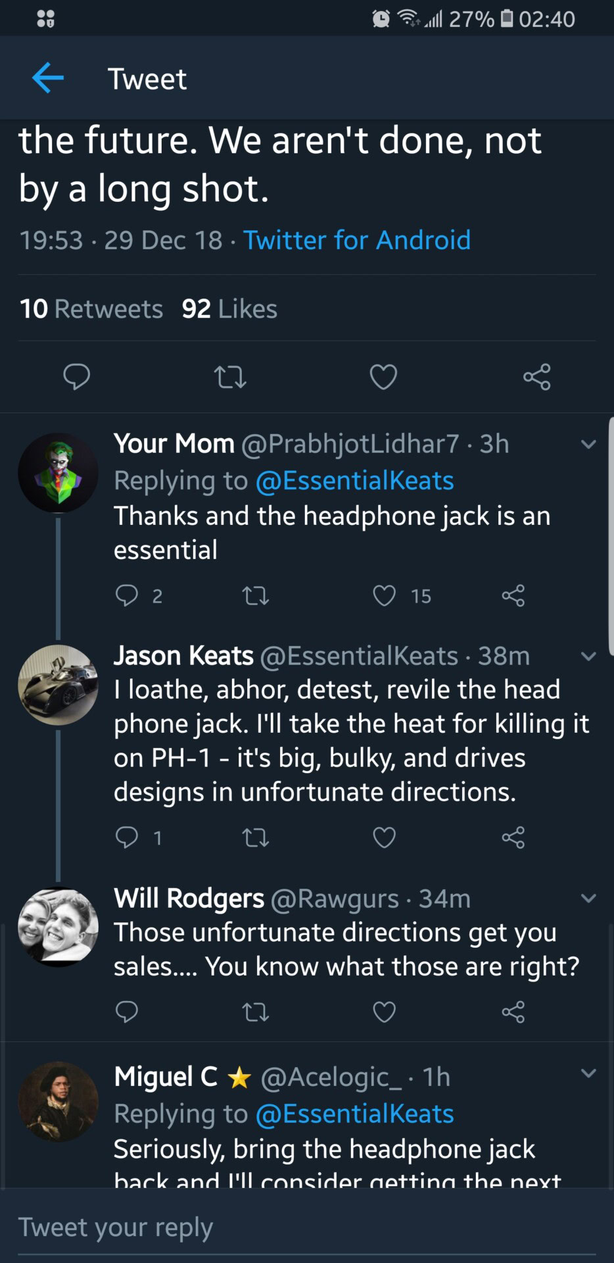Tap the Tweet your reply field
This screenshot has width=614, height=1263.
263,1227
